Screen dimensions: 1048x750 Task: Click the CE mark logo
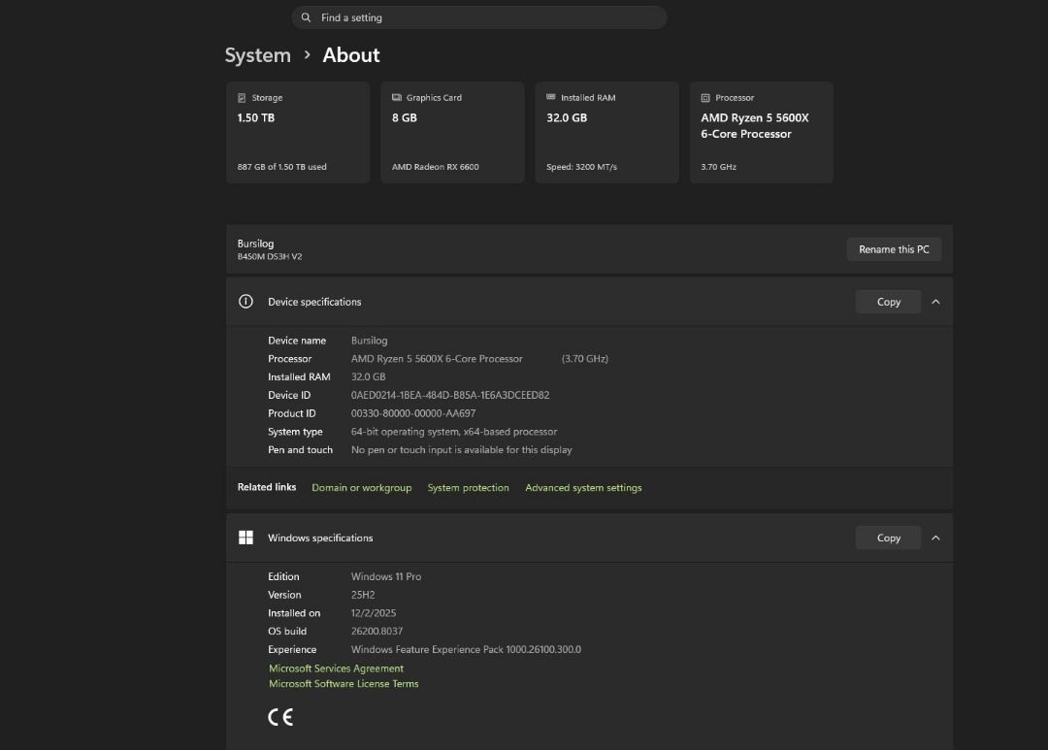[280, 717]
